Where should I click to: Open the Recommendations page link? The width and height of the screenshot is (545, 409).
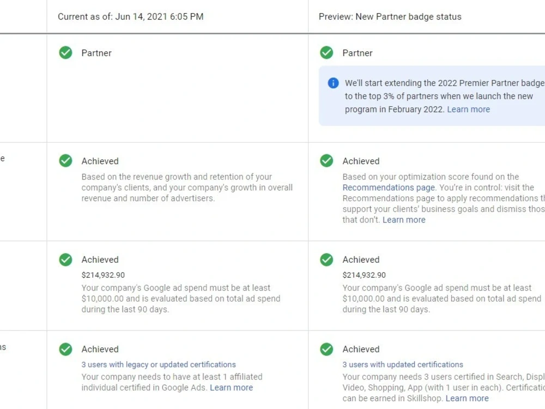tap(389, 188)
